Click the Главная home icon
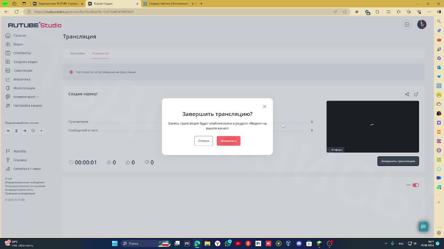 pos(8,36)
